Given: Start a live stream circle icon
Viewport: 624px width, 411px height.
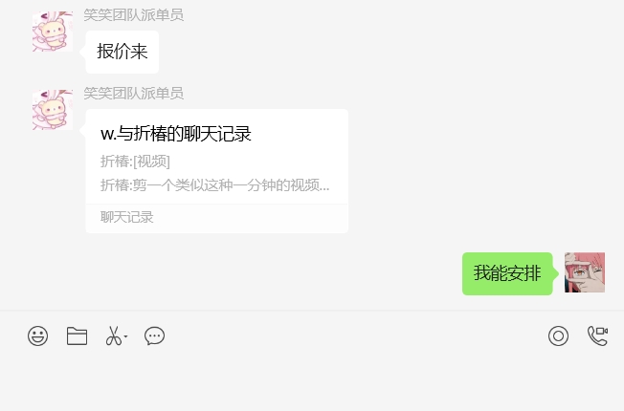Looking at the screenshot, I should (558, 335).
